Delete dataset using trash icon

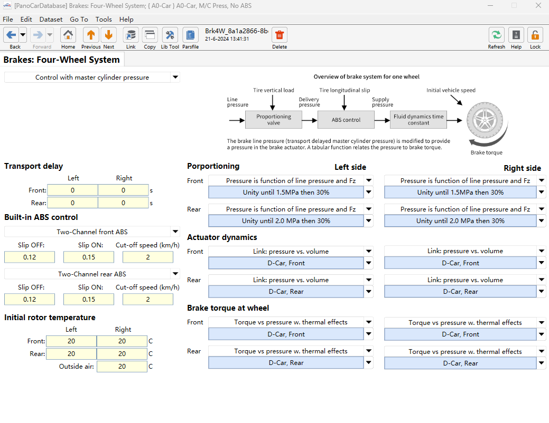[x=280, y=35]
